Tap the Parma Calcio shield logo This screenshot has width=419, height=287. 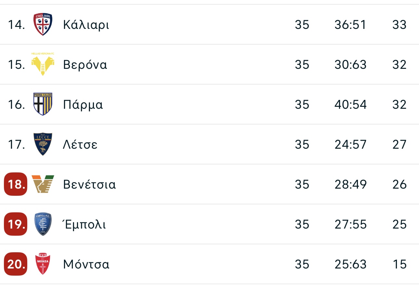point(43,104)
